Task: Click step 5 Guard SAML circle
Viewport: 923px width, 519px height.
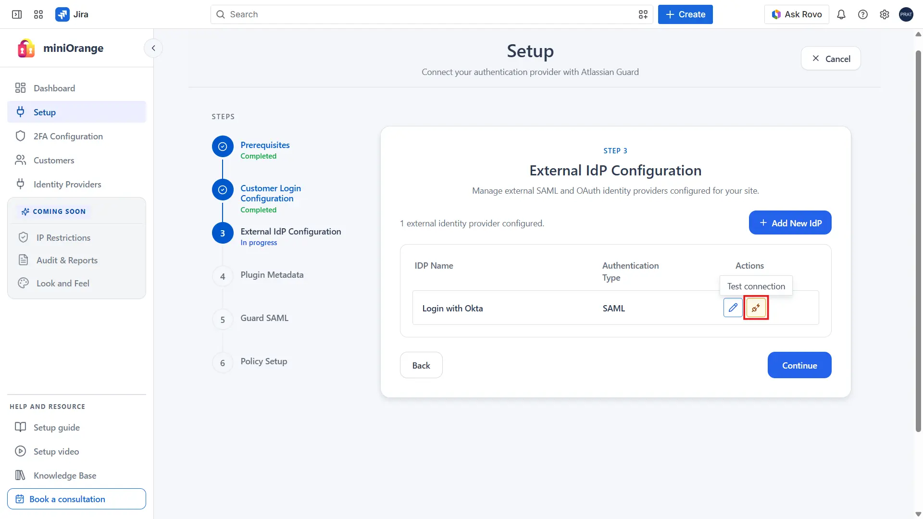Action: point(223,320)
